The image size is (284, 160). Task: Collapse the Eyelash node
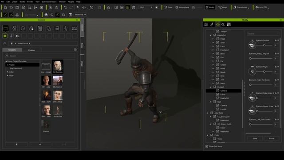(x=210, y=87)
